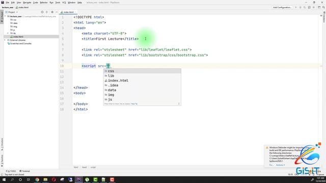Open the Tools menu

pyautogui.click(x=58, y=3)
